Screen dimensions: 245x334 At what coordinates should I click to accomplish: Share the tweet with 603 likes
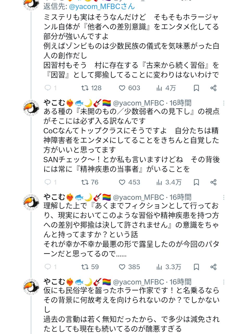pos(213,88)
